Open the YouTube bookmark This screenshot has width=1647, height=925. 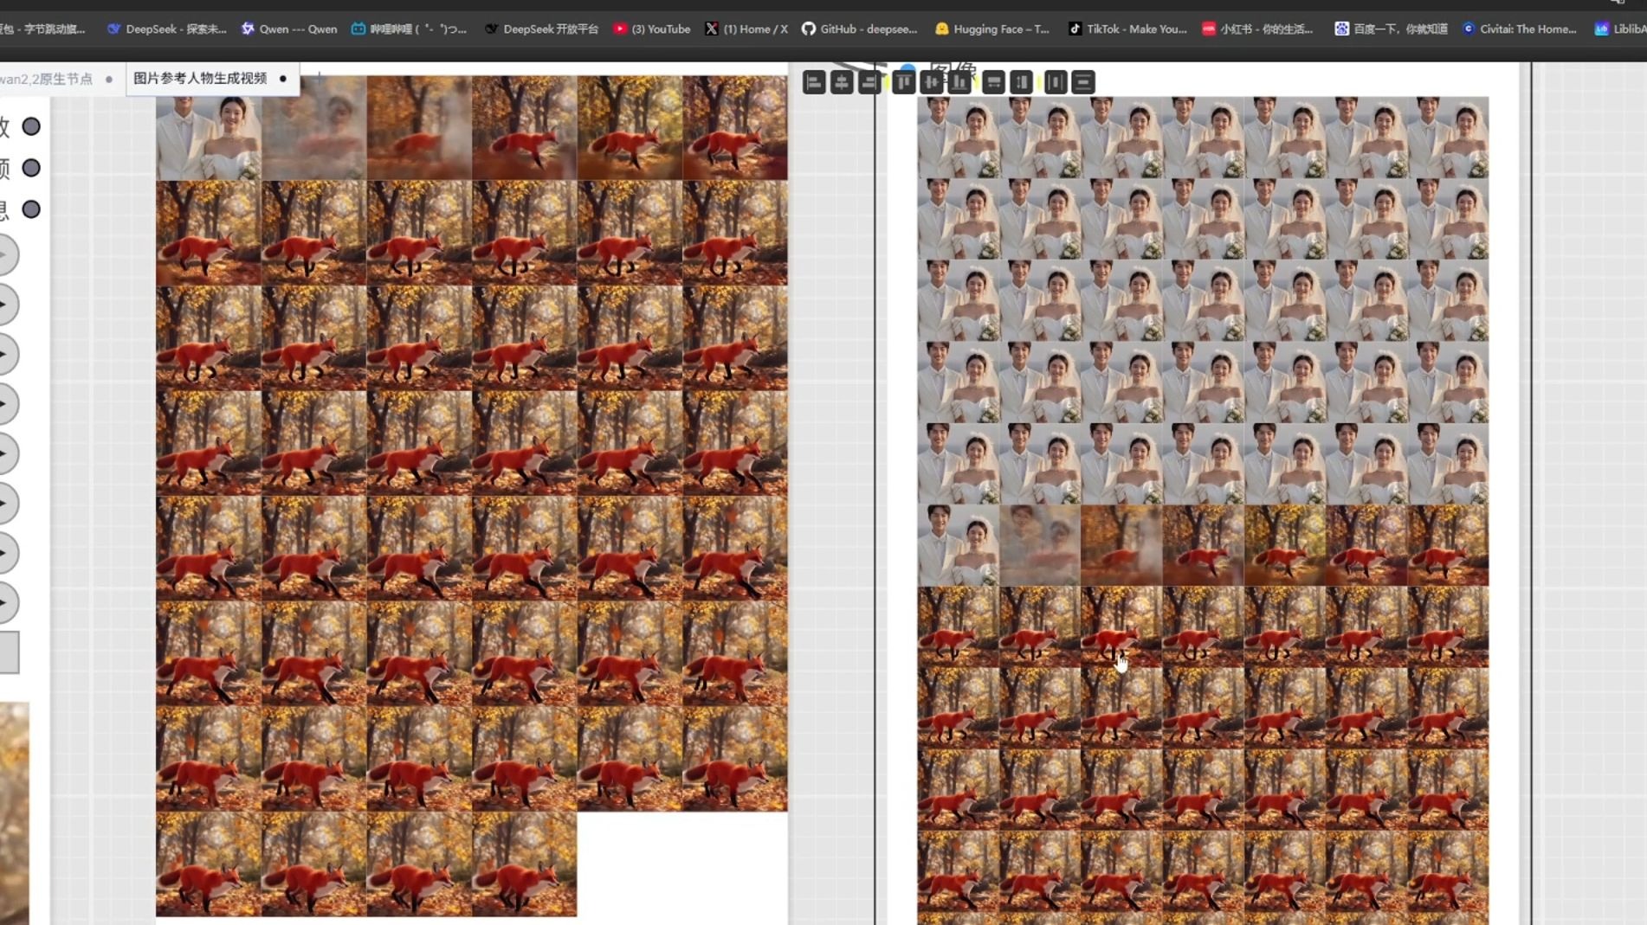point(651,29)
